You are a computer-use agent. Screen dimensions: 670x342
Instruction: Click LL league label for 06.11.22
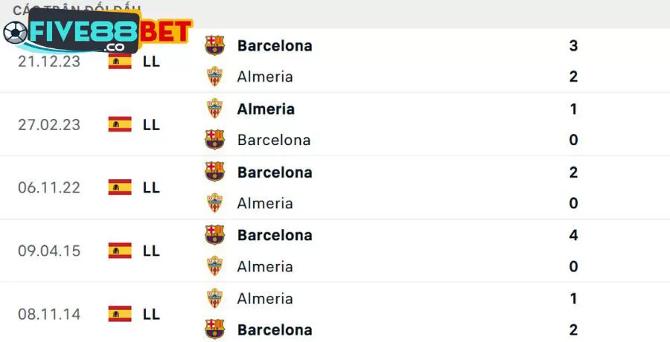(x=151, y=187)
